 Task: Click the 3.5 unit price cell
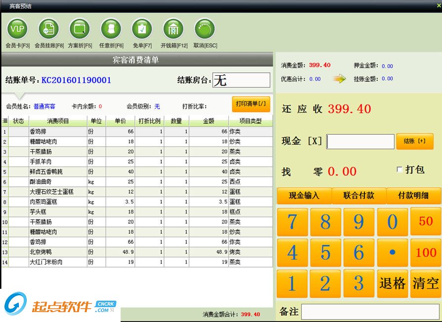click(x=120, y=202)
